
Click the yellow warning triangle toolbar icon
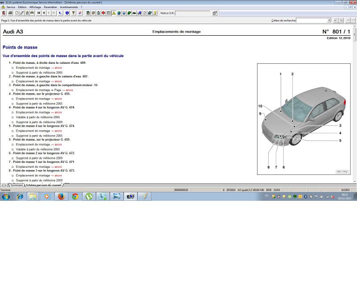click(x=114, y=13)
